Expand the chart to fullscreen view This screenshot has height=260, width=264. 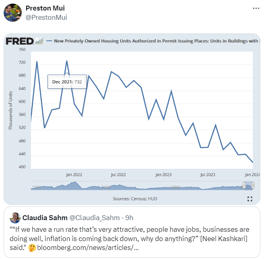(249, 199)
